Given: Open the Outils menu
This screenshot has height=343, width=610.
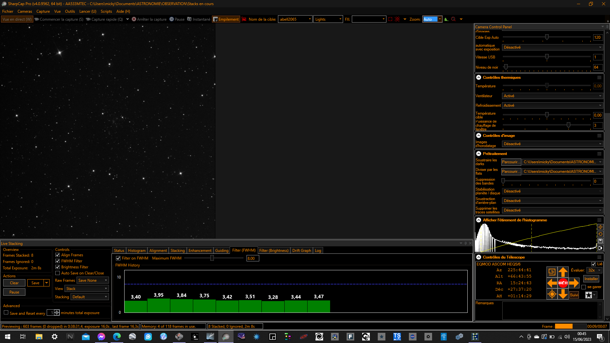Looking at the screenshot, I should (70, 11).
